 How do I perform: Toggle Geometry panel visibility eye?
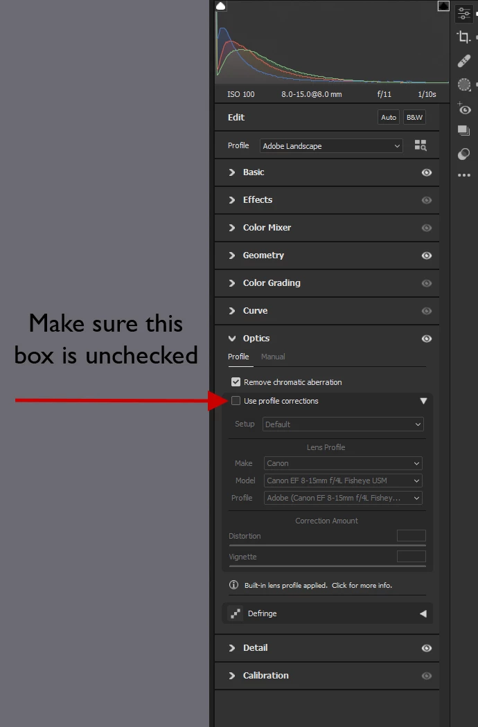tap(427, 255)
